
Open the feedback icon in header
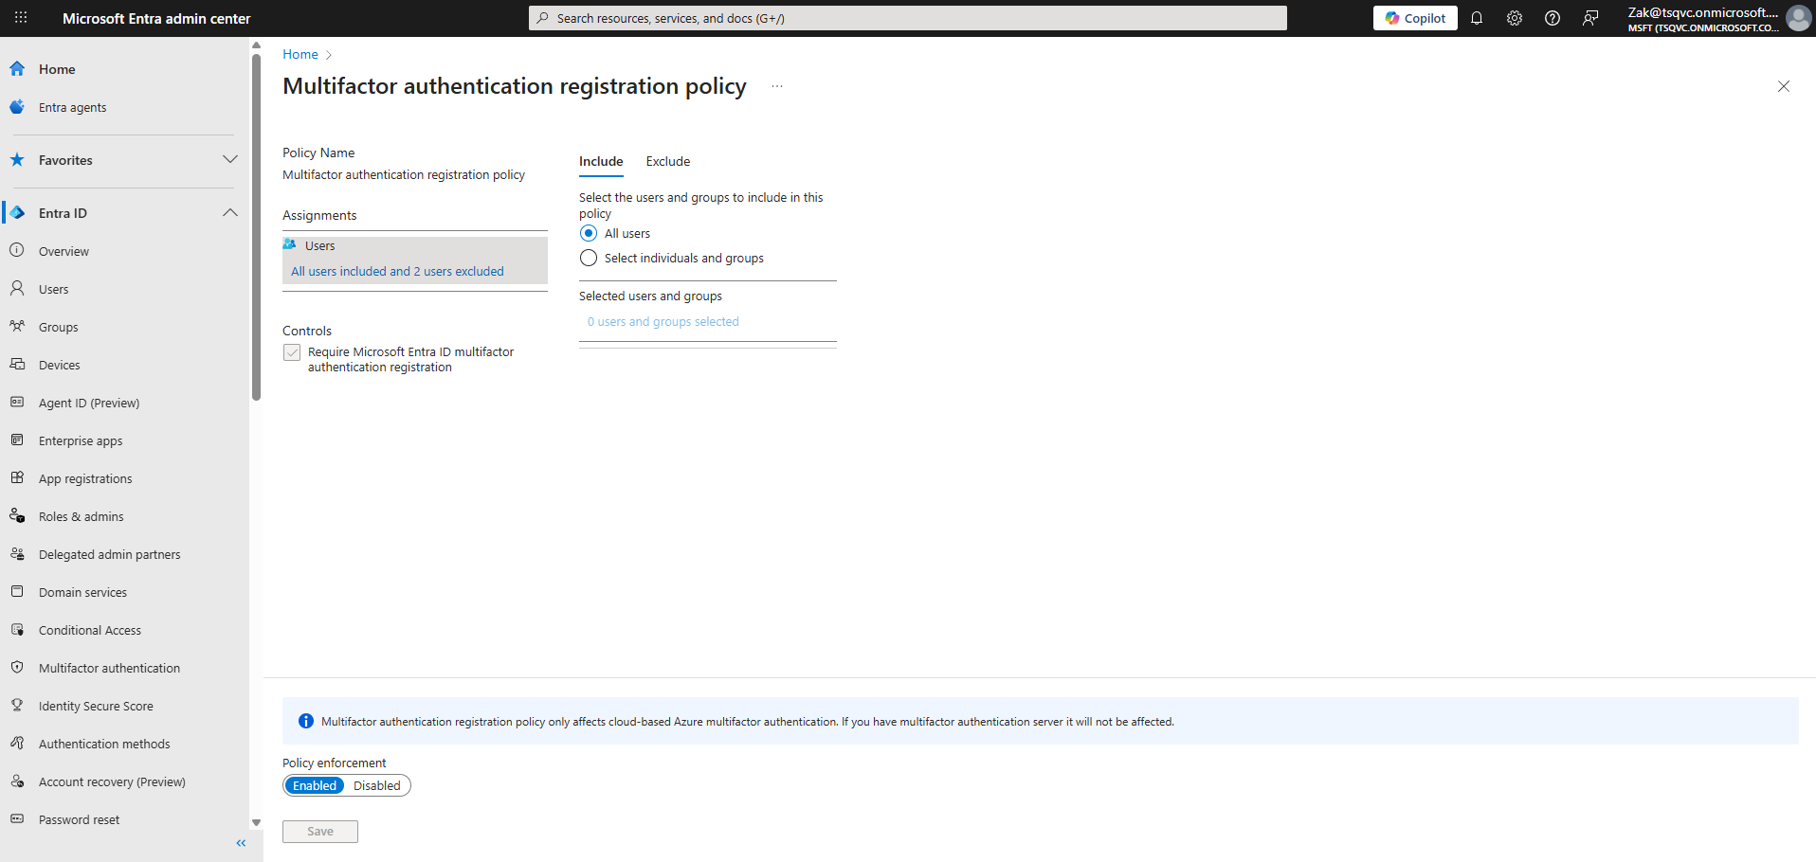pyautogui.click(x=1589, y=18)
